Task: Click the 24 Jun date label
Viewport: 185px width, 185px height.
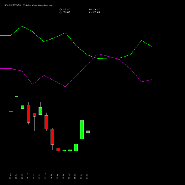Action: (x=28, y=176)
